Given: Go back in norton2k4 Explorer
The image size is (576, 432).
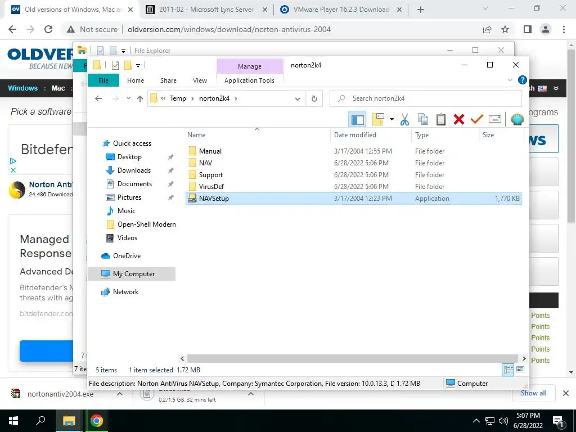Looking at the screenshot, I should coord(98,98).
